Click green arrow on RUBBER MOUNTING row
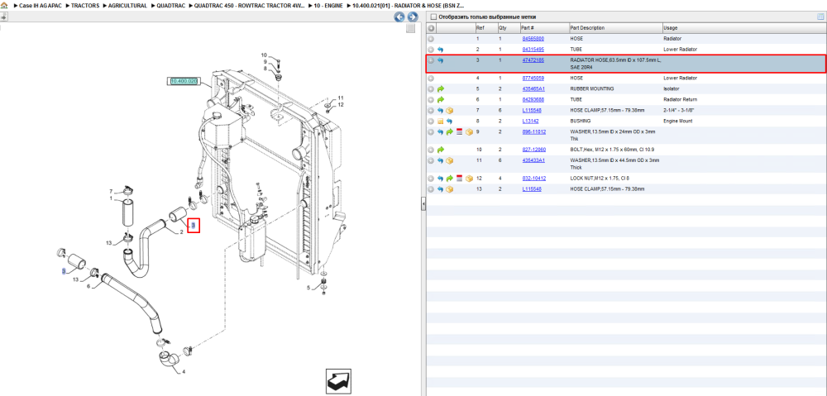Screen dimensions: 827x396 pos(441,88)
